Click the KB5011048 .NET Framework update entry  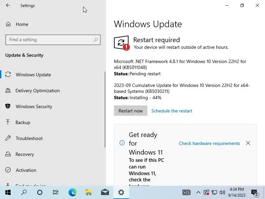[180, 64]
